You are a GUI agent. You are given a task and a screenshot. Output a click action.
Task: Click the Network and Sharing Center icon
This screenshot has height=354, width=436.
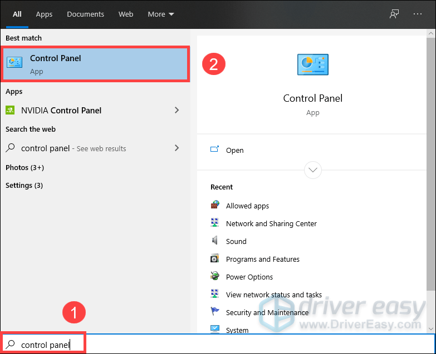pyautogui.click(x=215, y=223)
